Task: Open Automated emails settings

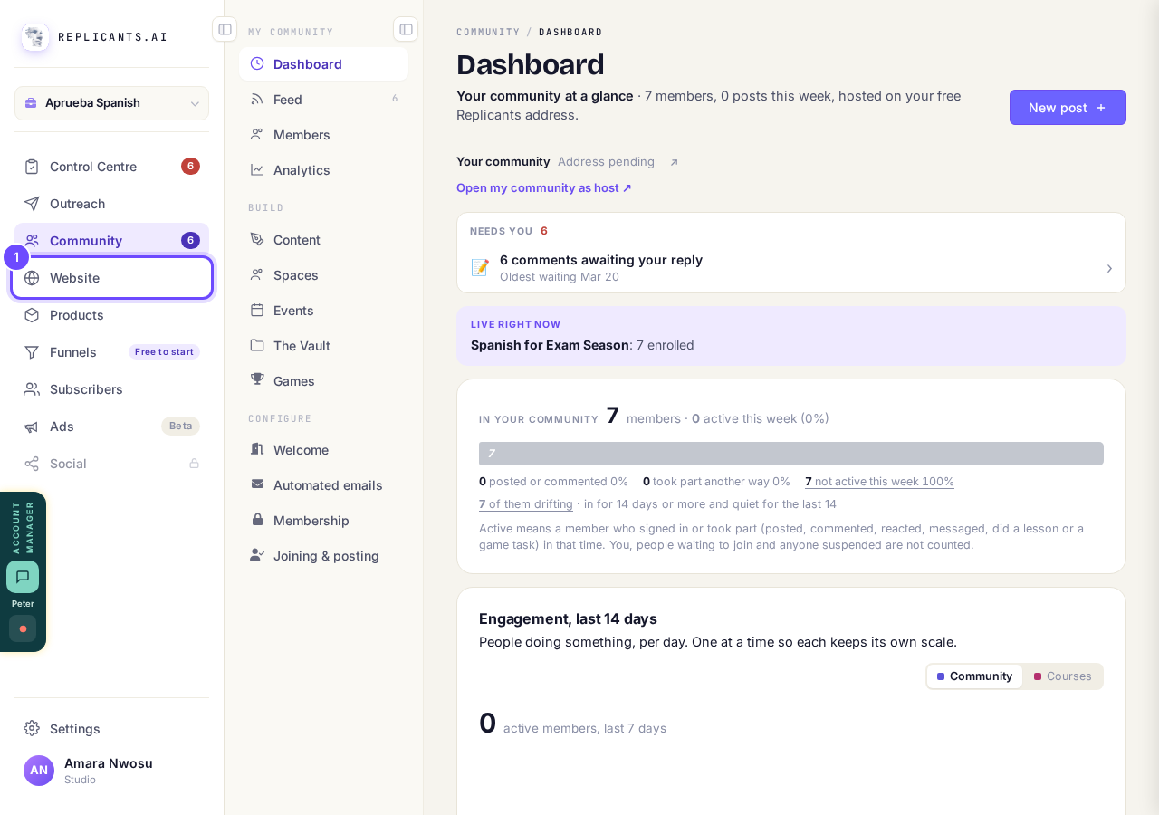Action: click(323, 485)
